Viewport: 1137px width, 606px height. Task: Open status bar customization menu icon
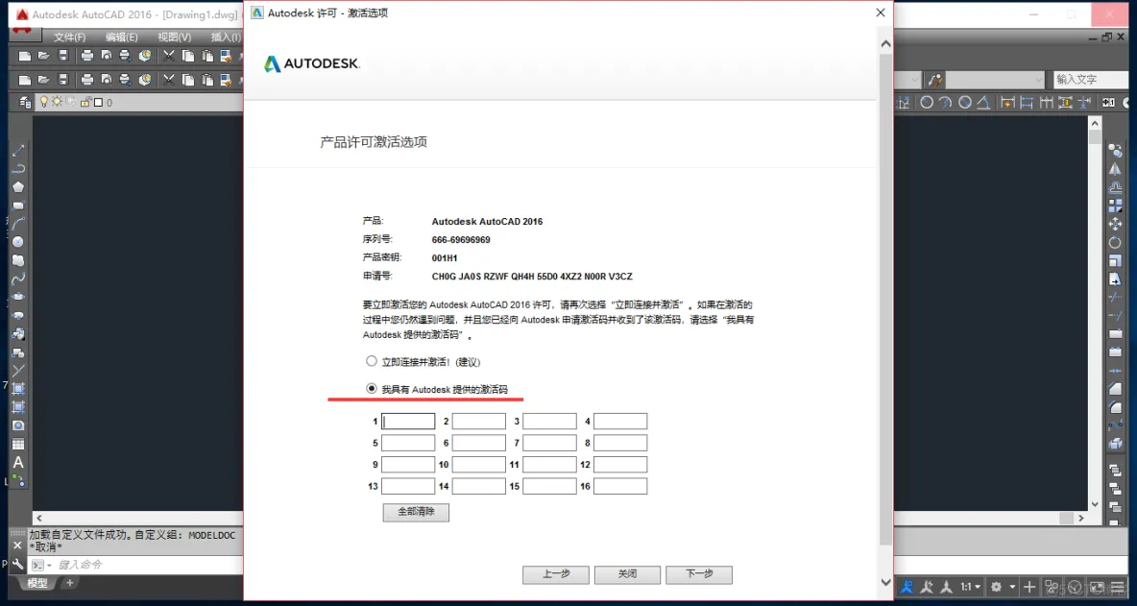[x=1118, y=587]
